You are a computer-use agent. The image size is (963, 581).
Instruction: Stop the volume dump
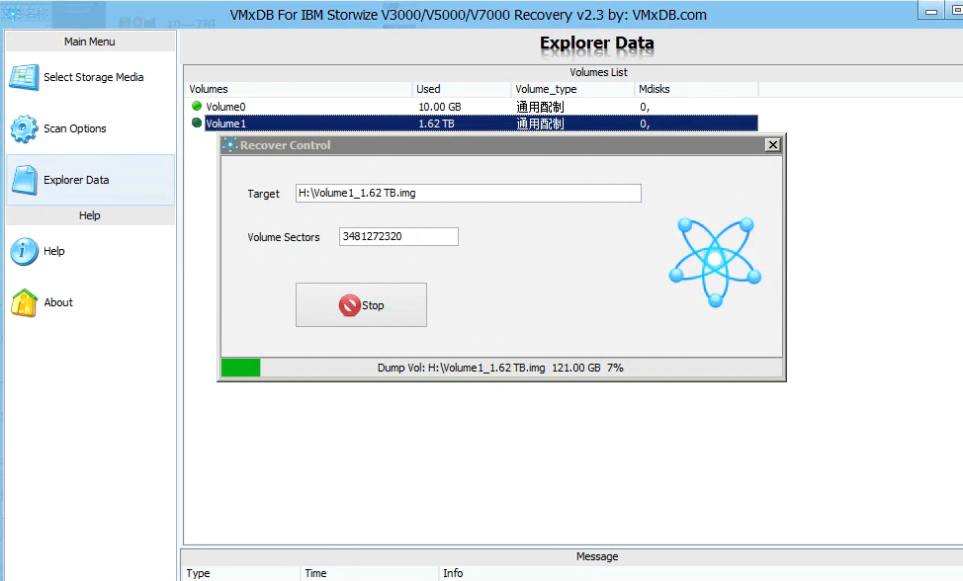(x=361, y=305)
